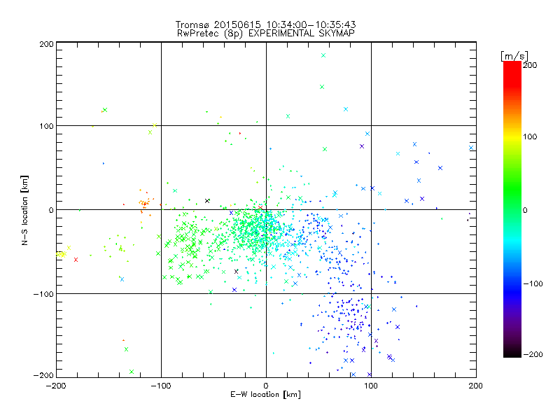Click the y-axis tick label '-100'
560x420 pixels.
(43, 294)
